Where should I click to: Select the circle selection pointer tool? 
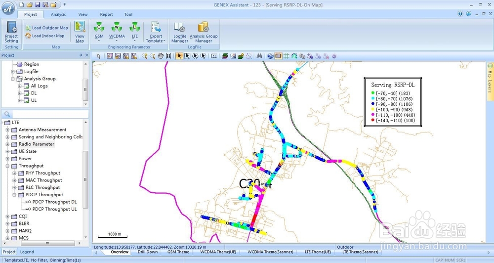click(x=195, y=56)
